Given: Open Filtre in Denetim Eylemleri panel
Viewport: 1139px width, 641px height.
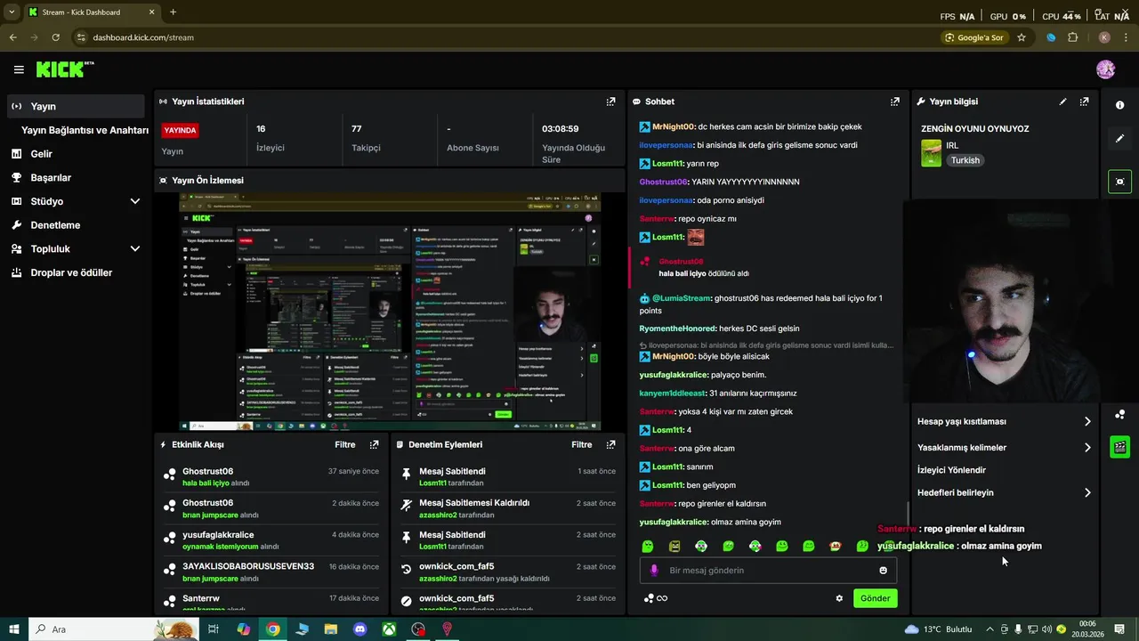Looking at the screenshot, I should click(x=581, y=444).
